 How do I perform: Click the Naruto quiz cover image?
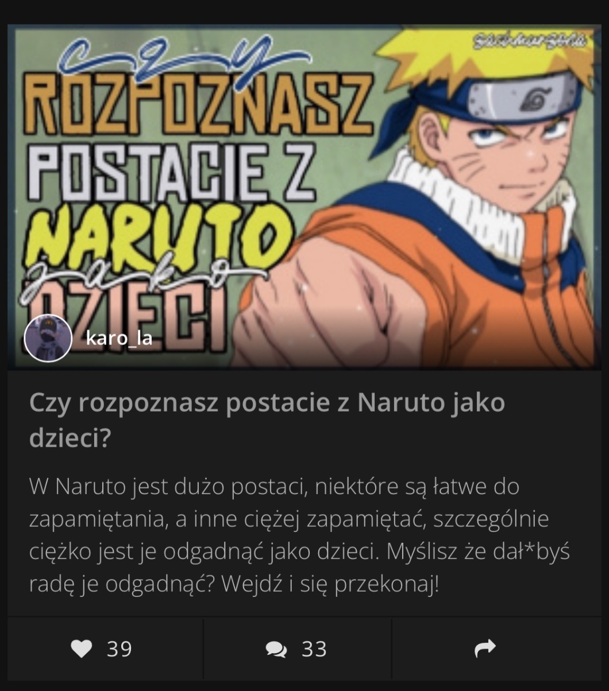[x=304, y=196]
